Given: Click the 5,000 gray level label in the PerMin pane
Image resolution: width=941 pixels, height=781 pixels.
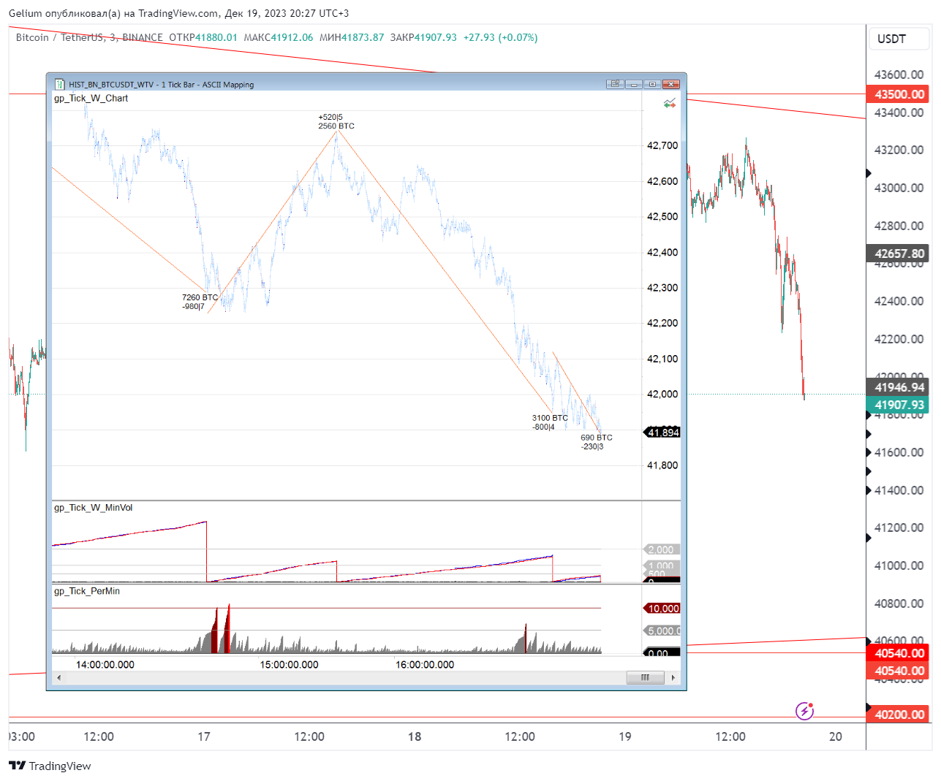Looking at the screenshot, I should (x=662, y=631).
